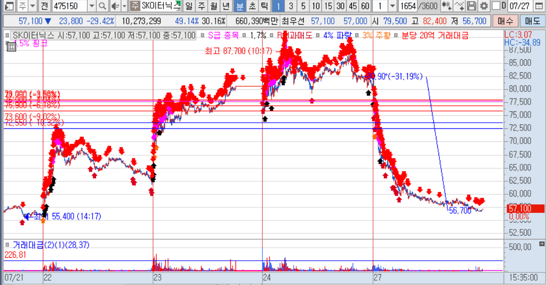Select 45-minute interval button
547x285 pixels.
point(353,6)
